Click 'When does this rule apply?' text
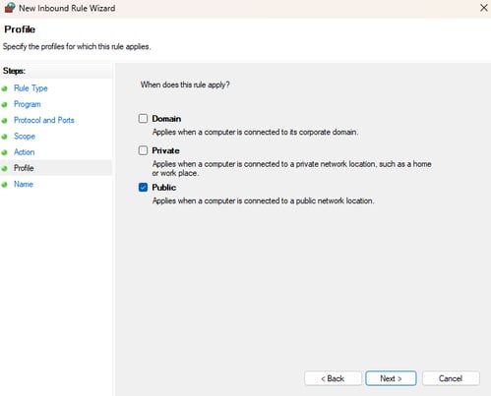The height and width of the screenshot is (396, 491). [x=185, y=85]
